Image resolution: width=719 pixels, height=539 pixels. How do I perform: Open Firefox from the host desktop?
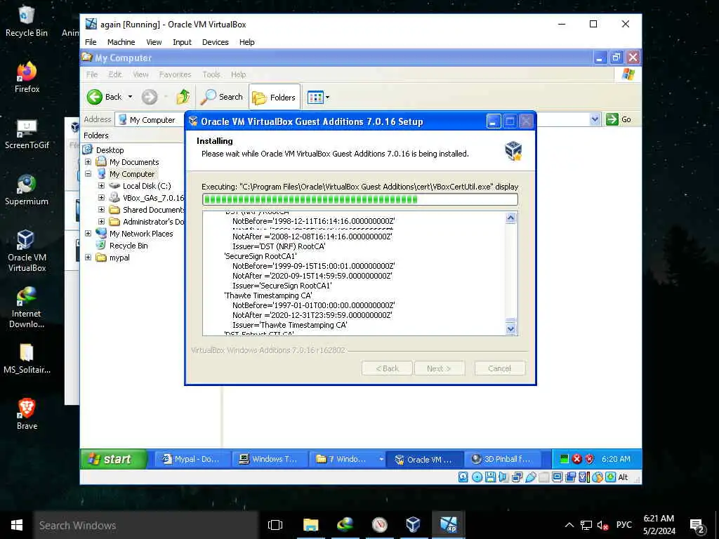click(27, 76)
